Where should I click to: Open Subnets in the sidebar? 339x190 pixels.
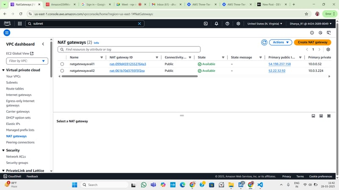pos(12,82)
